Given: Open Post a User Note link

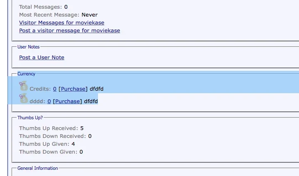Looking at the screenshot, I should 42,58.
